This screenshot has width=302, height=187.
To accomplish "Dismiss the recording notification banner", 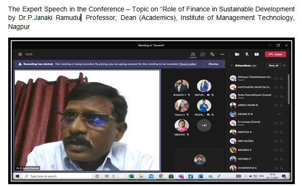I will tap(213, 64).
